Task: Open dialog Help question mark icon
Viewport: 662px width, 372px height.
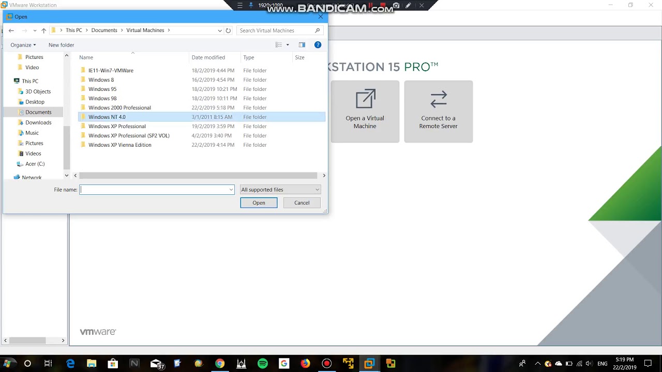Action: (x=318, y=45)
